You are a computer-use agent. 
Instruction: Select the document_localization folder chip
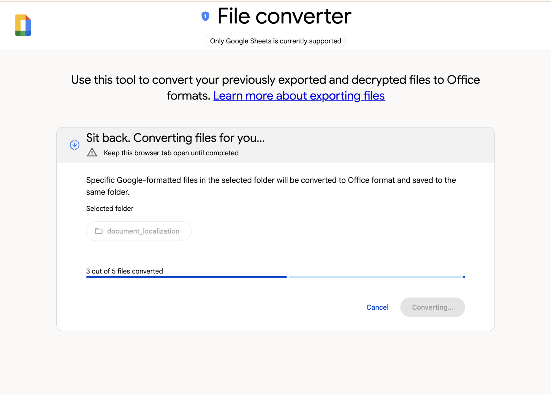tap(138, 231)
